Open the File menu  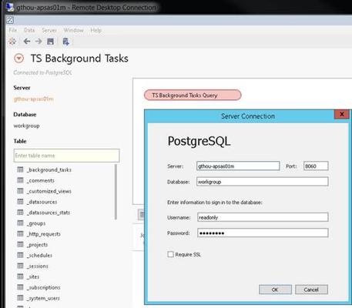[13, 30]
